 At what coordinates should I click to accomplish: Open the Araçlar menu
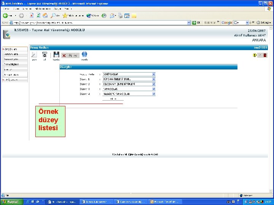57,9
